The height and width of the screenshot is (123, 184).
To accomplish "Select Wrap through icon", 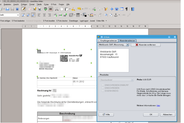I will [33, 15].
